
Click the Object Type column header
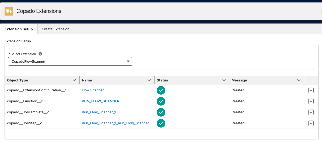point(42,80)
